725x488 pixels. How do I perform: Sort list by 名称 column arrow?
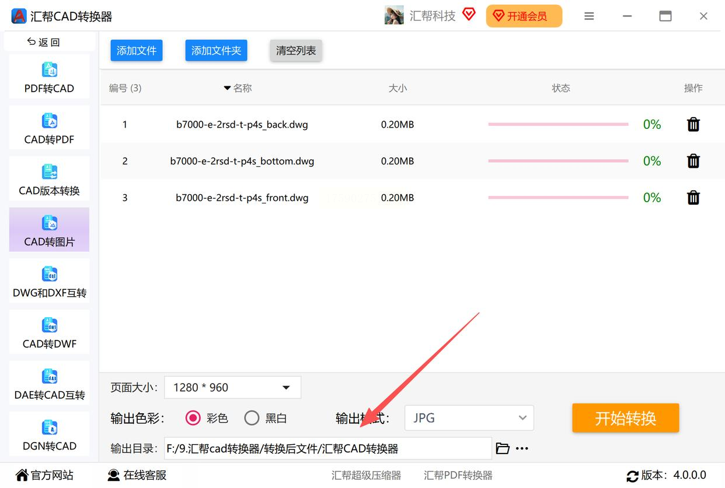pyautogui.click(x=227, y=88)
